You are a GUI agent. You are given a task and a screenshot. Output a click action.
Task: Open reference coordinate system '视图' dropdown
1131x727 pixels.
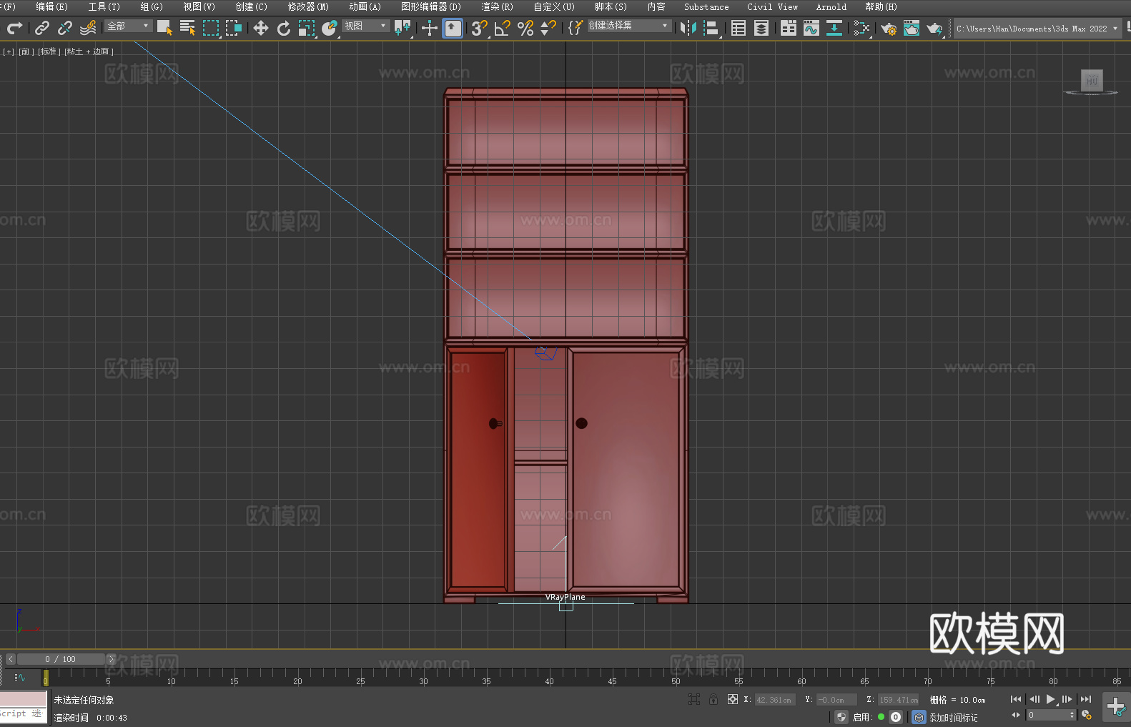coord(366,26)
